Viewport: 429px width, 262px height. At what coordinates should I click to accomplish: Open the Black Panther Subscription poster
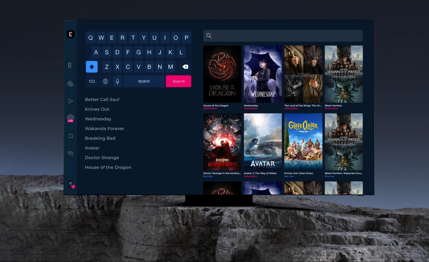(344, 74)
